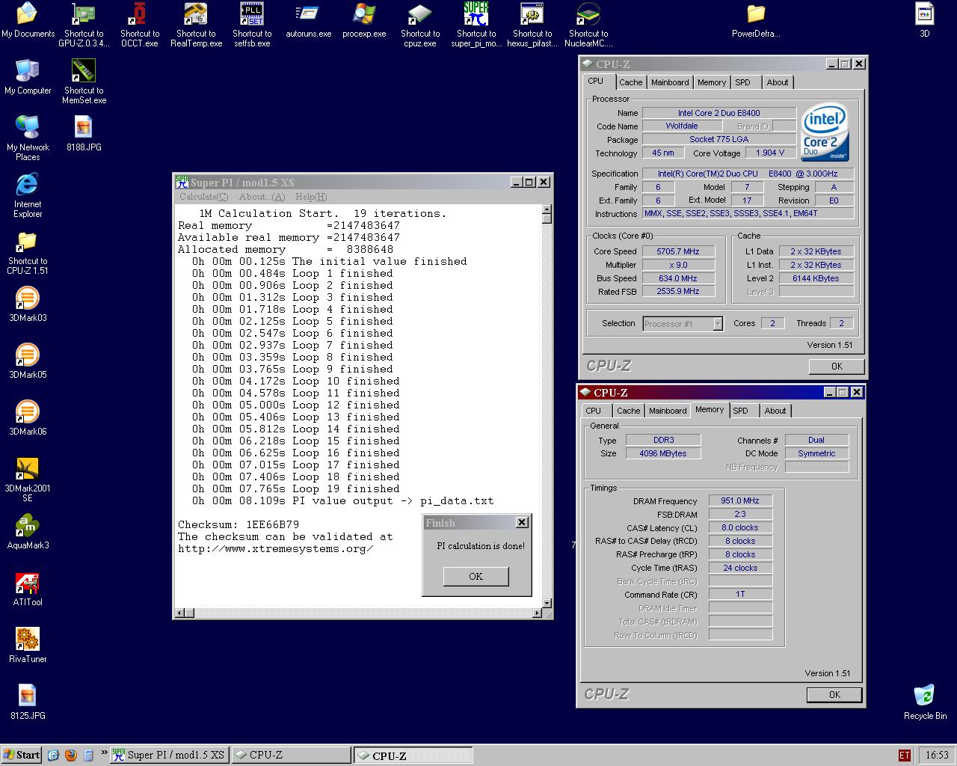
Task: Click the Start button
Action: (22, 755)
